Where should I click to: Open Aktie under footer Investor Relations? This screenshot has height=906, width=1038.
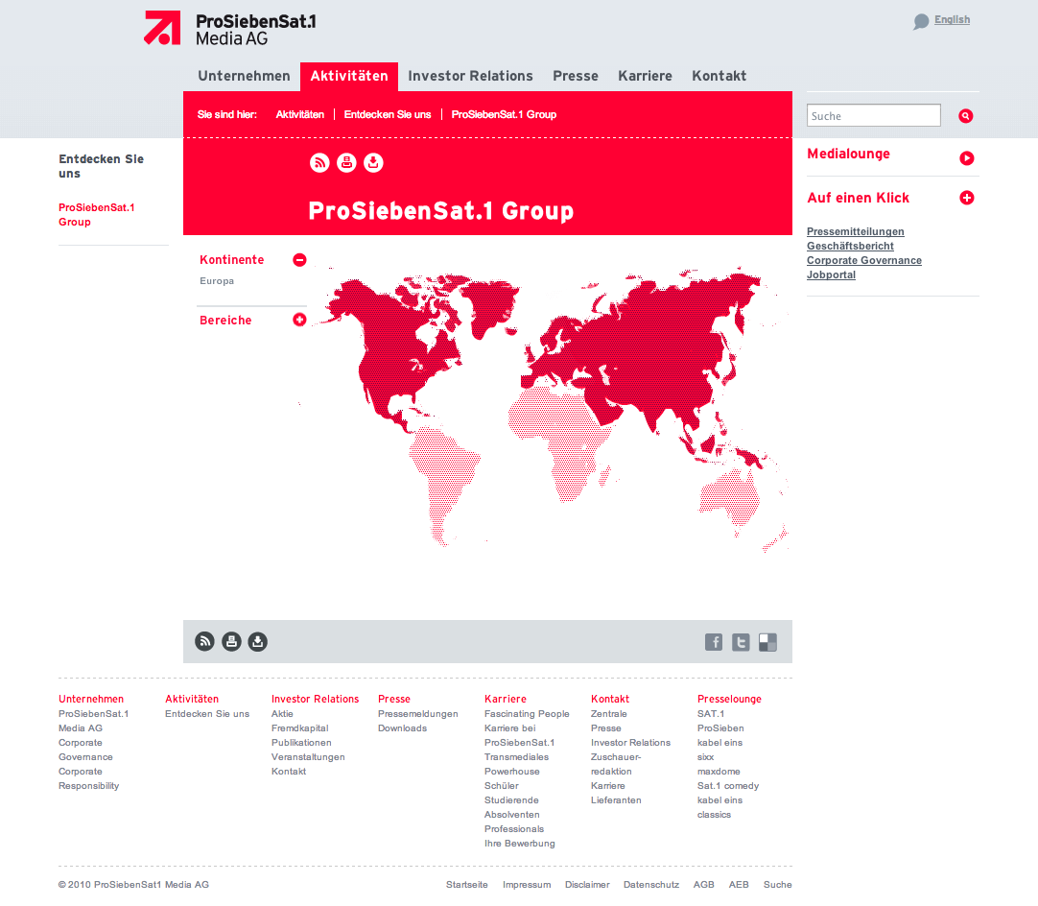(x=282, y=714)
